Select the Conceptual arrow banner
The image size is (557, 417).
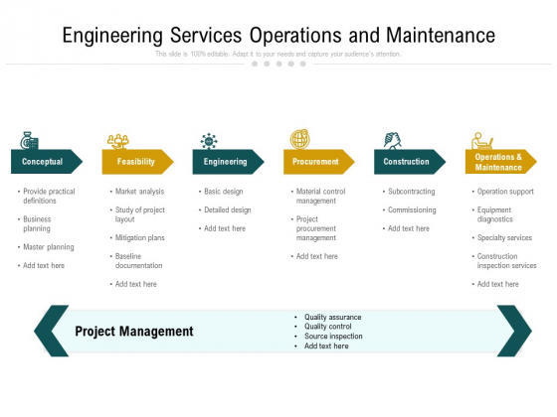click(47, 161)
